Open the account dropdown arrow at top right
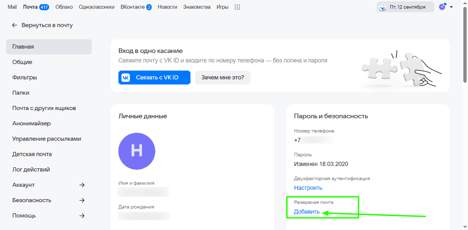 click(x=451, y=7)
